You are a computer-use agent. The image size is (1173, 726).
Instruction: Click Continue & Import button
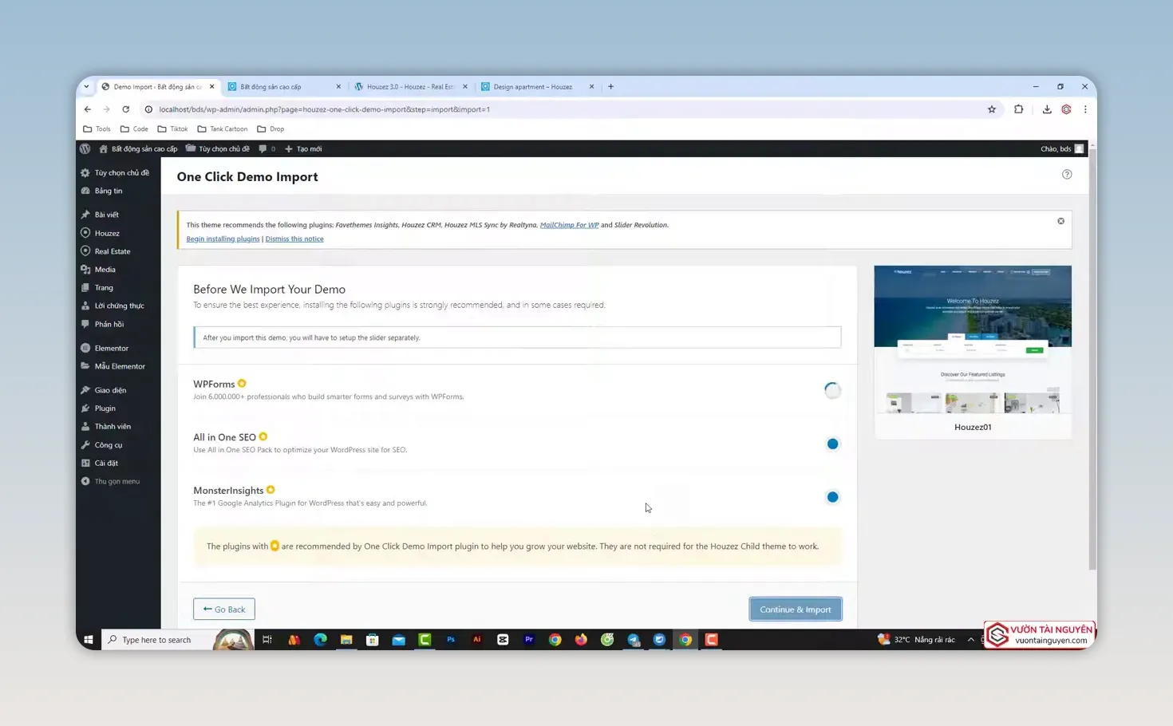tap(796, 610)
